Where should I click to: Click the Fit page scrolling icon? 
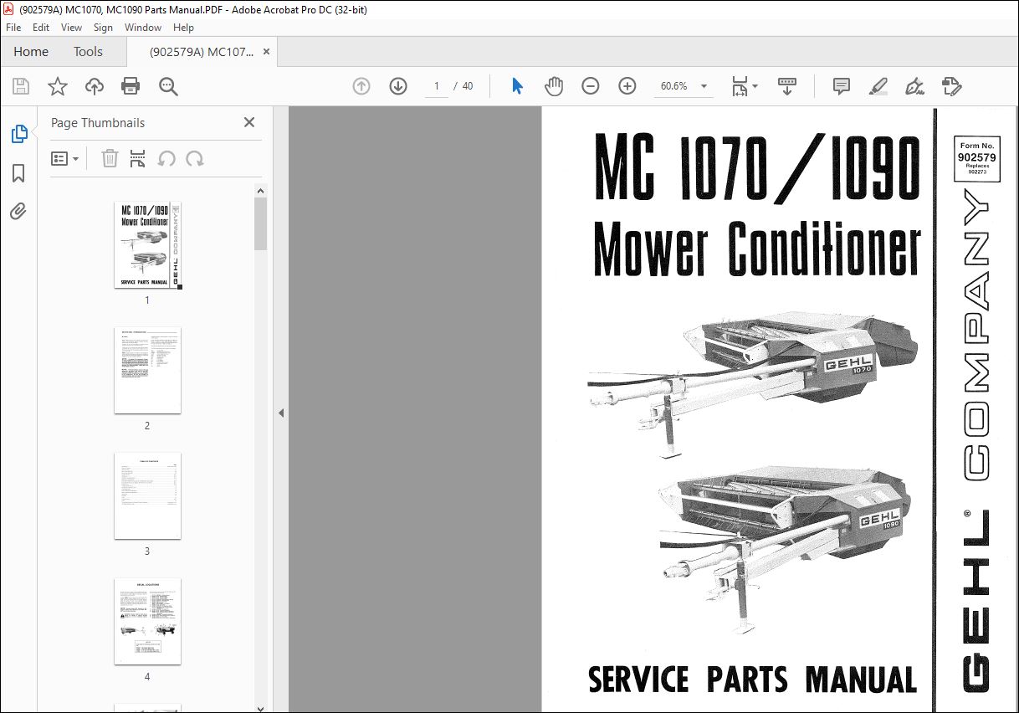[740, 86]
